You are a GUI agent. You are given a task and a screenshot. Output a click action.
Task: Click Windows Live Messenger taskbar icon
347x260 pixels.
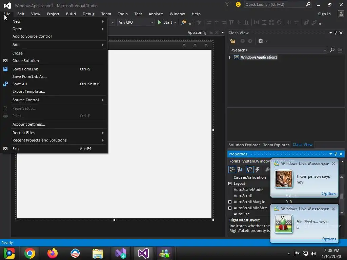[x=165, y=253]
